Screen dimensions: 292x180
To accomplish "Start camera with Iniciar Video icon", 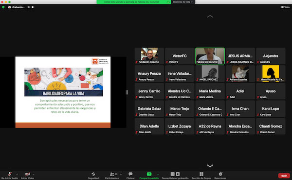I will click(27, 174).
